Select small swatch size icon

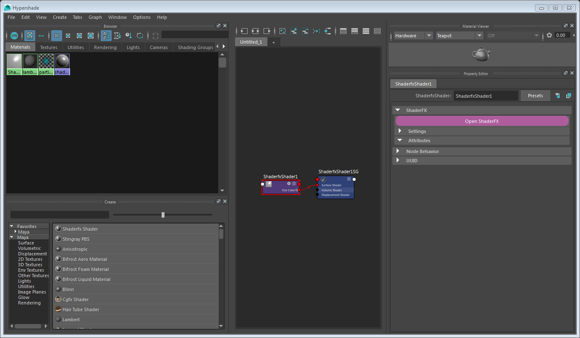57,36
